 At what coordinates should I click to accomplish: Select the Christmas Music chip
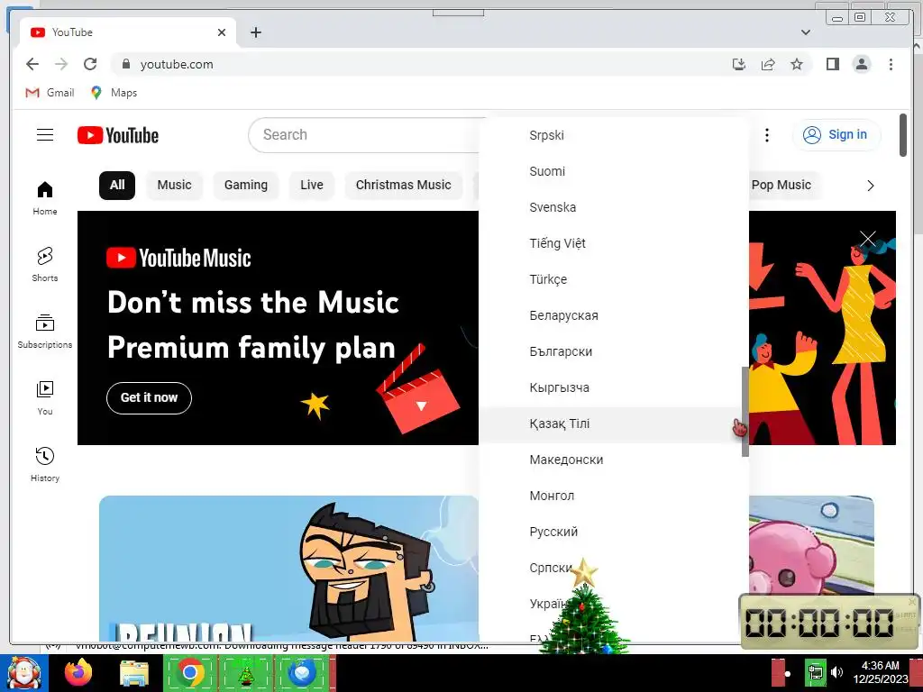click(403, 186)
